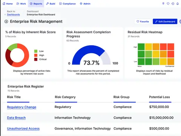Open the Admin tab
Screen dimensions: 181x136
(x=85, y=4)
